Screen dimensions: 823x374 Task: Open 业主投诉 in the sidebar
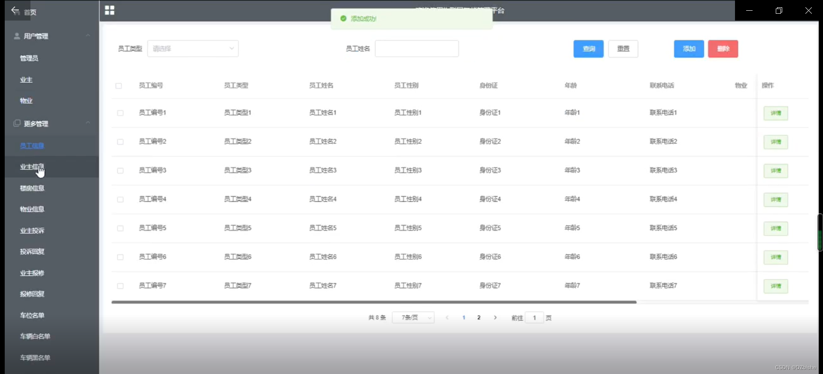tap(32, 230)
